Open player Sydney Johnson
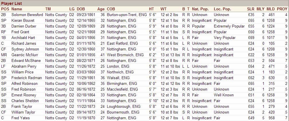289x121 pixels. (x=25, y=49)
